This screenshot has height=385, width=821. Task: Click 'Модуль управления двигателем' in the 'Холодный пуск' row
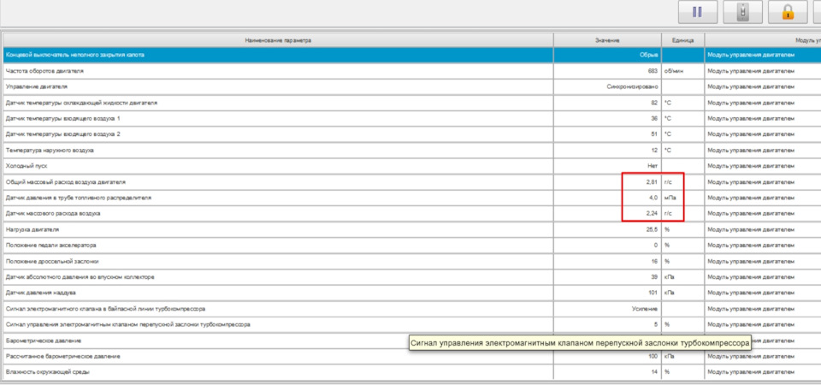point(750,166)
